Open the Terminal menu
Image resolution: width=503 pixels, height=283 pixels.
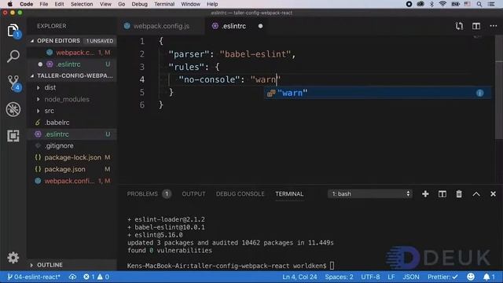click(164, 4)
